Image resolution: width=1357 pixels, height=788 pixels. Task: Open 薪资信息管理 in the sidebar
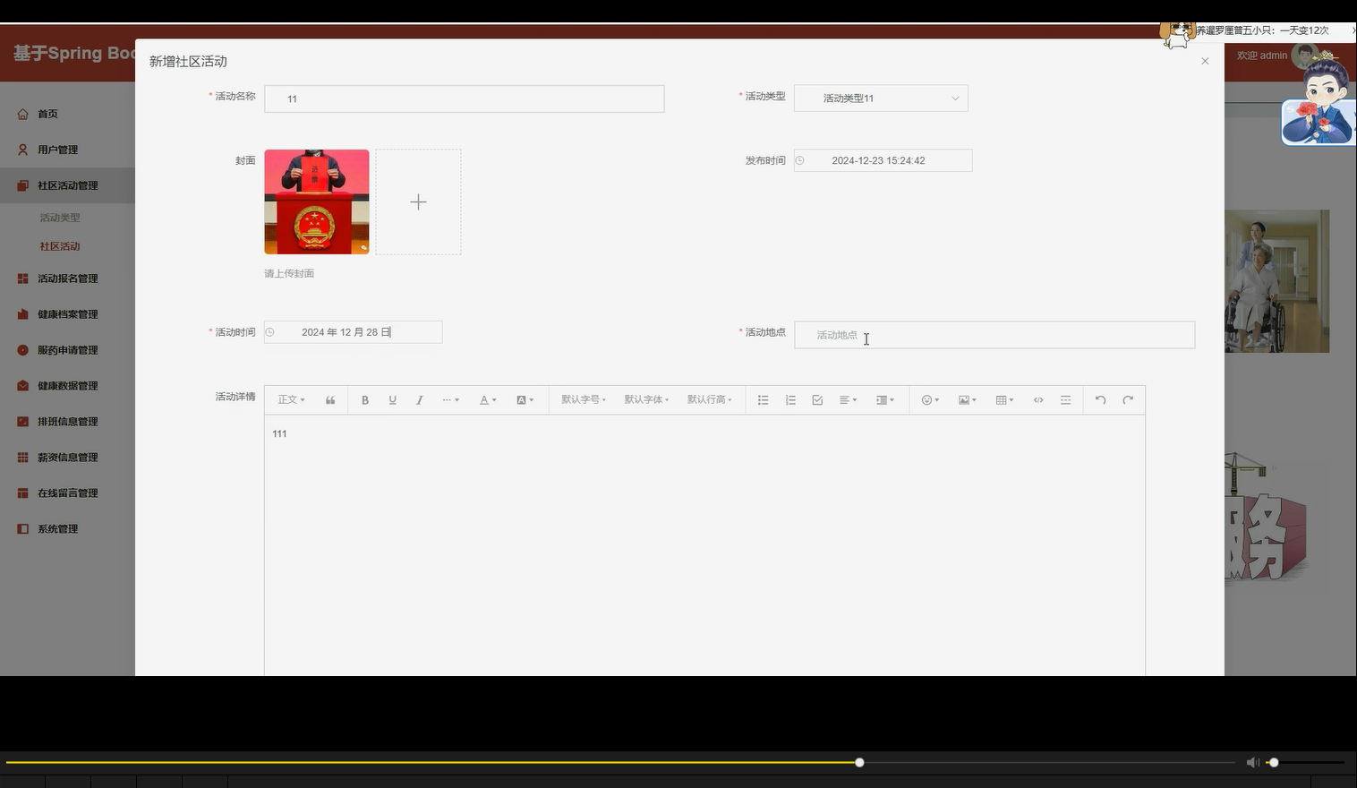[x=67, y=458]
